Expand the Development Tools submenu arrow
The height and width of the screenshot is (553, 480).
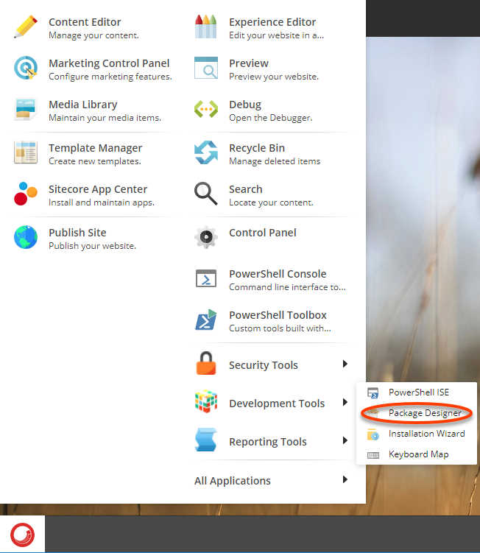(345, 402)
